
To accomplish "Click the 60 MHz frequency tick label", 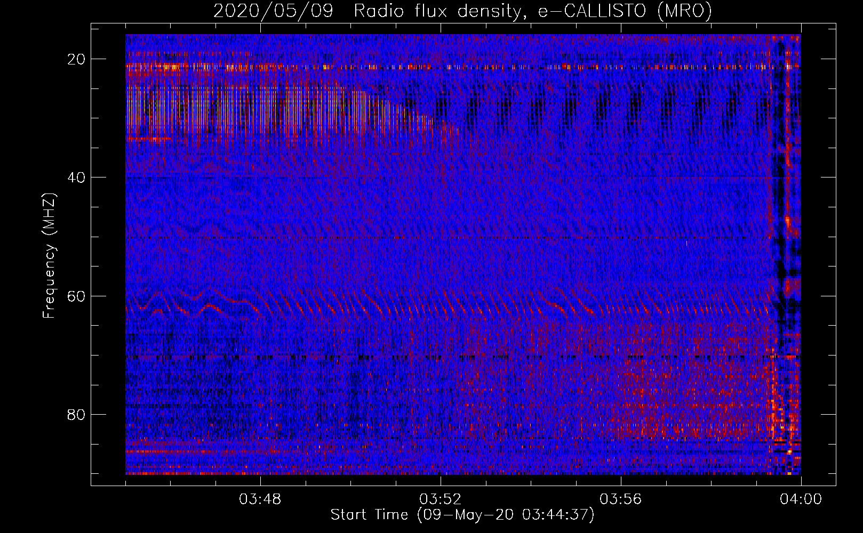I will [x=76, y=296].
